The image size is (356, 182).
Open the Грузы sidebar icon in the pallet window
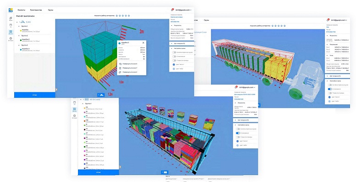coord(11,19)
